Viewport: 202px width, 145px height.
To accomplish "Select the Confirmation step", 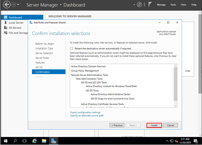I will point(49,72).
